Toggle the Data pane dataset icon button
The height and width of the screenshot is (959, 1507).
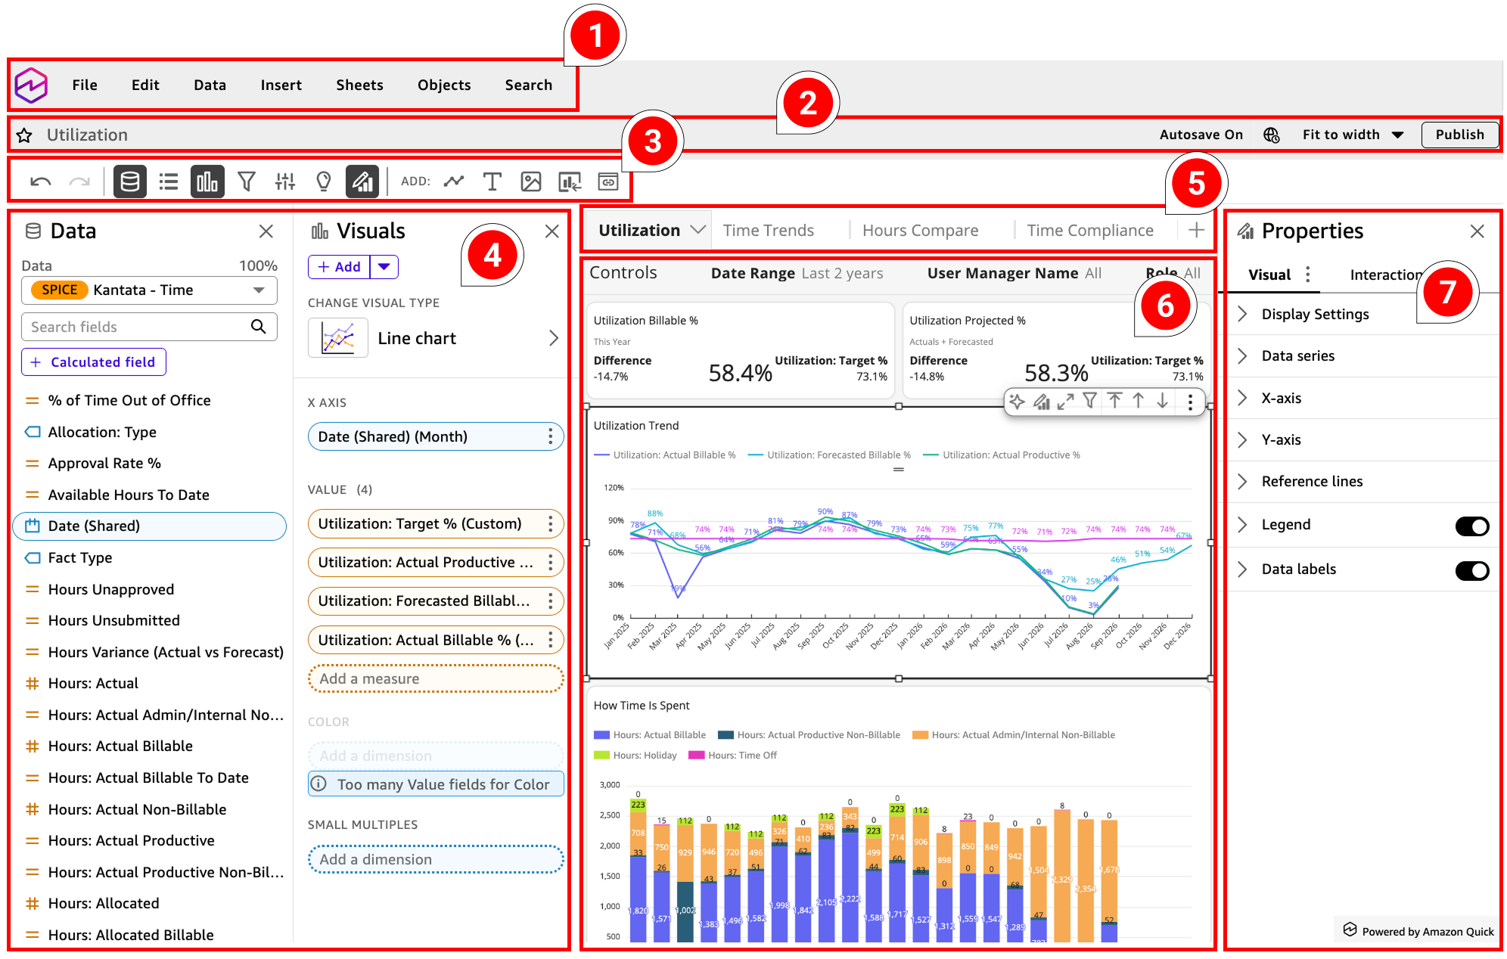pyautogui.click(x=129, y=182)
